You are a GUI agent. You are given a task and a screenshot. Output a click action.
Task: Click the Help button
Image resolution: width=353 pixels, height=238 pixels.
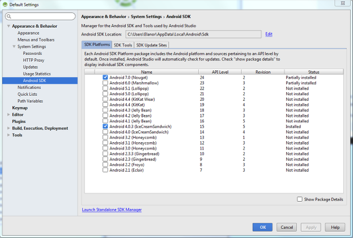click(x=335, y=227)
